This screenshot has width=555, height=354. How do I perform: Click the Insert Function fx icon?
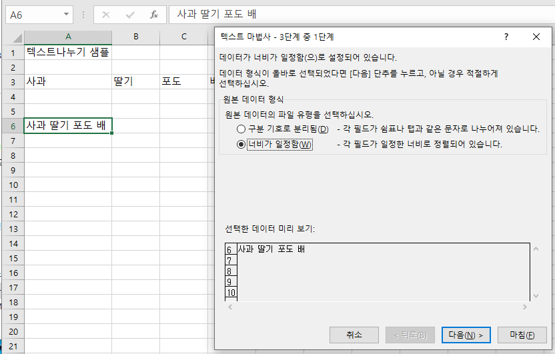pyautogui.click(x=154, y=15)
